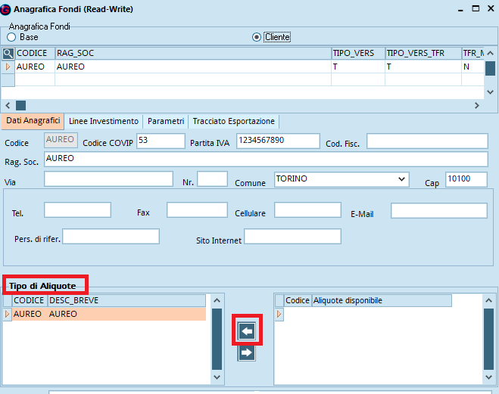Open the Tracciato Esportazione tab
Screen dimensions: 499x394
pos(233,122)
